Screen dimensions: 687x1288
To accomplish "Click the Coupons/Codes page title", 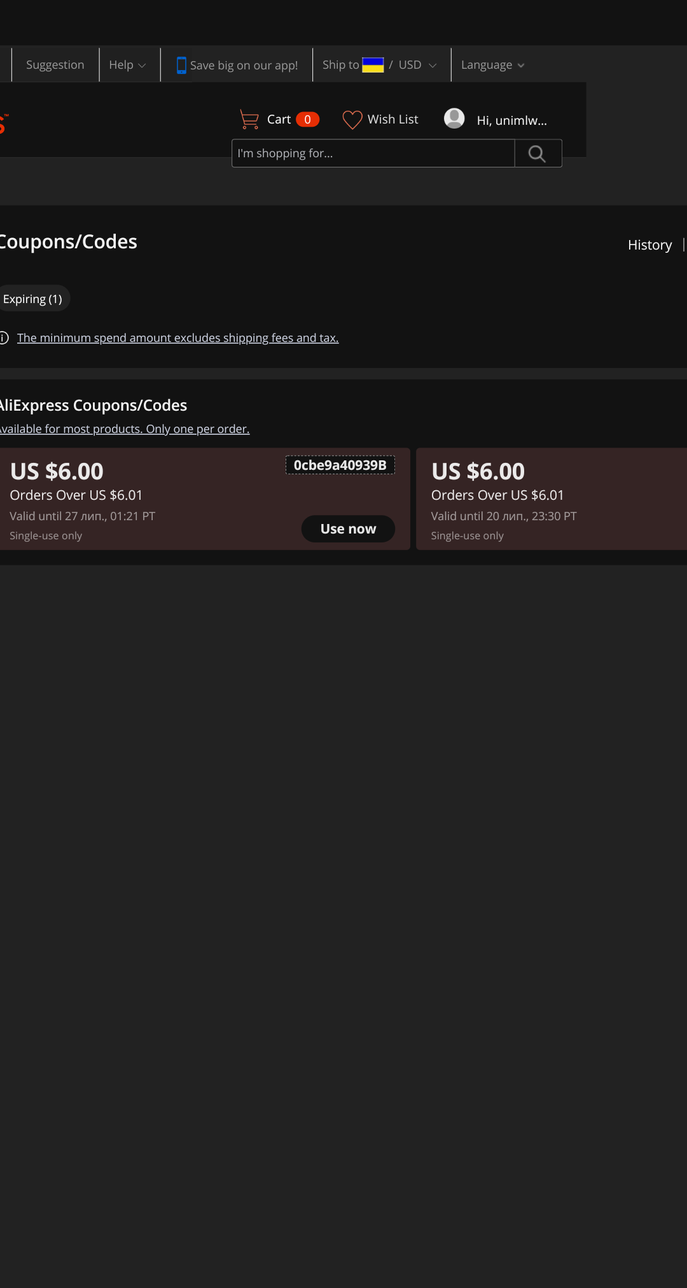I will pos(68,242).
